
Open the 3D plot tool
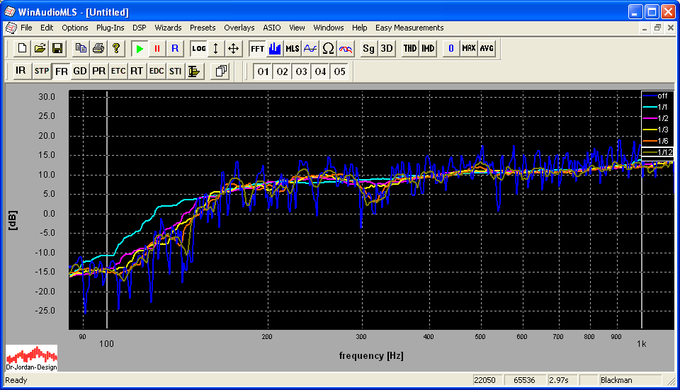pyautogui.click(x=386, y=48)
